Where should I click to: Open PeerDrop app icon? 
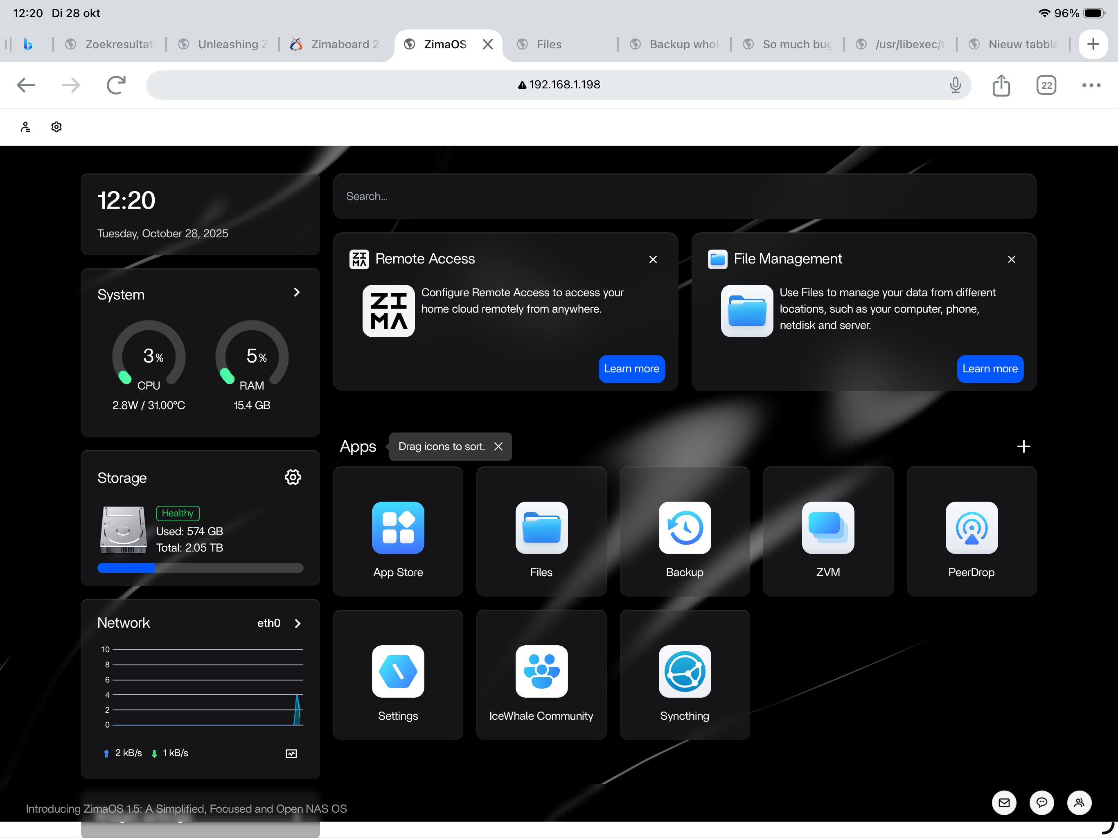pos(971,528)
